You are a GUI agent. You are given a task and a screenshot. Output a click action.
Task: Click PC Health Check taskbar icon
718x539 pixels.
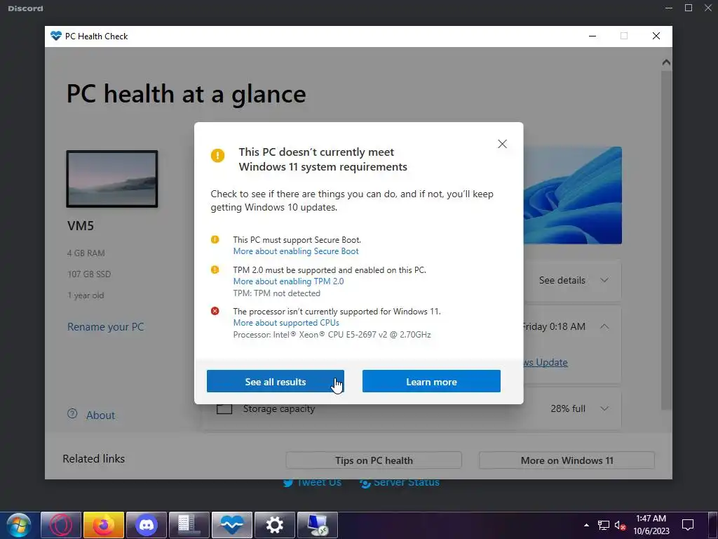click(232, 525)
